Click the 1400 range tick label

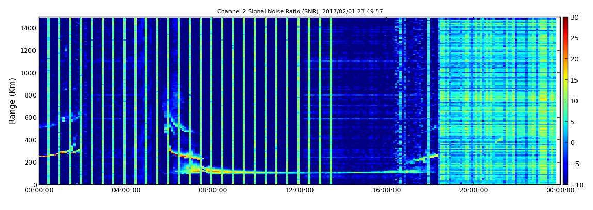[x=28, y=28]
